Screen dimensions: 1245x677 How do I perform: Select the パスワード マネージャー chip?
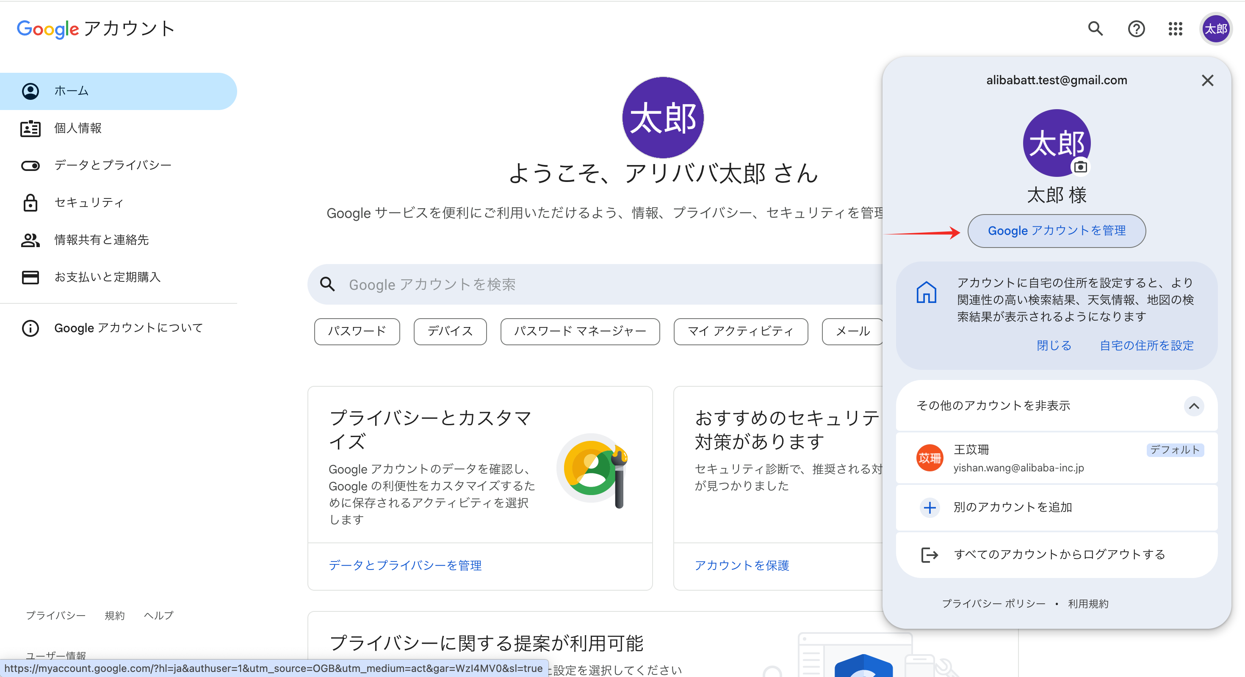(x=580, y=331)
